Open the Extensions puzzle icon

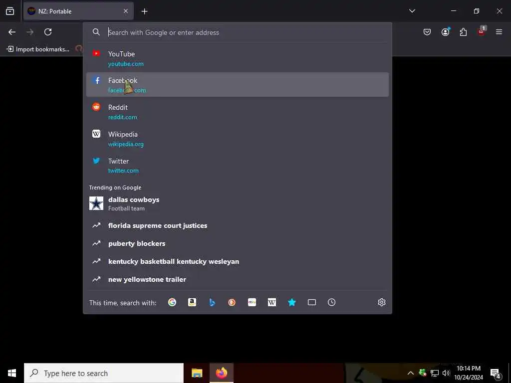(x=463, y=32)
